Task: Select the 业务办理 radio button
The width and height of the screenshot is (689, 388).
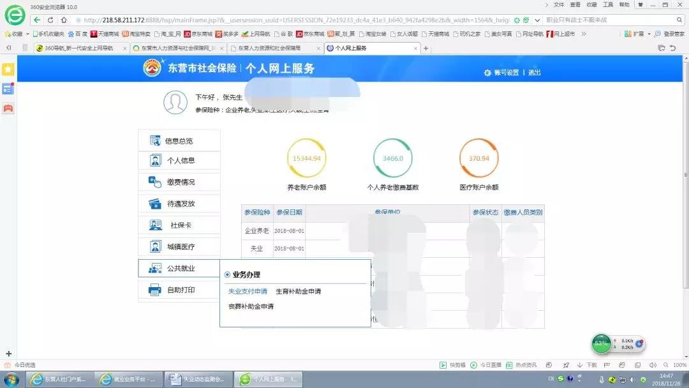Action: click(x=227, y=274)
